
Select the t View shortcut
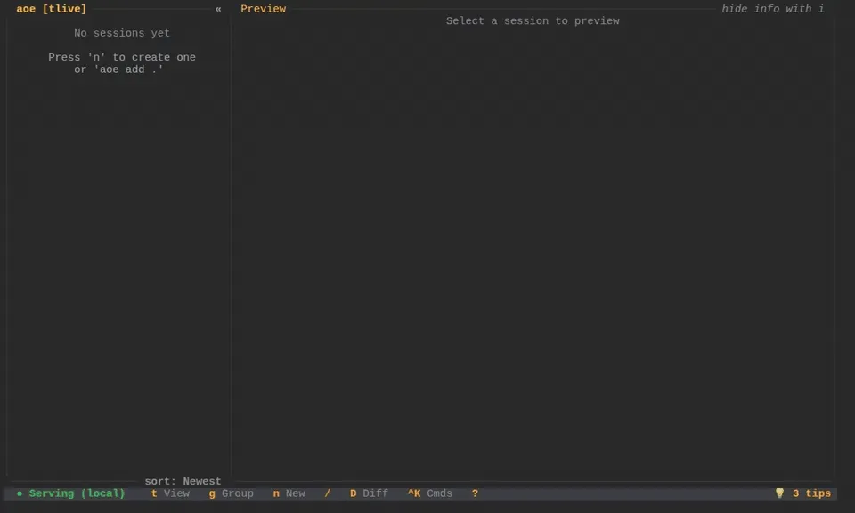tap(171, 493)
